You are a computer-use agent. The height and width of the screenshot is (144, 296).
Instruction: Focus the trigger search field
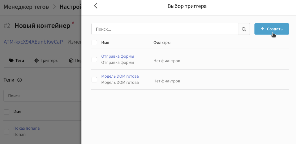[x=165, y=29]
